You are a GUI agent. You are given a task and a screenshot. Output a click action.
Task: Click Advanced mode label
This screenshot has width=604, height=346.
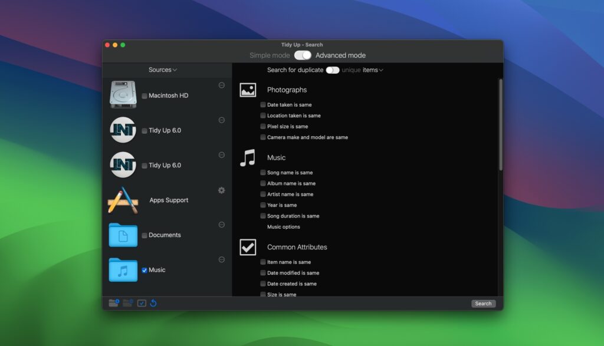(x=341, y=55)
